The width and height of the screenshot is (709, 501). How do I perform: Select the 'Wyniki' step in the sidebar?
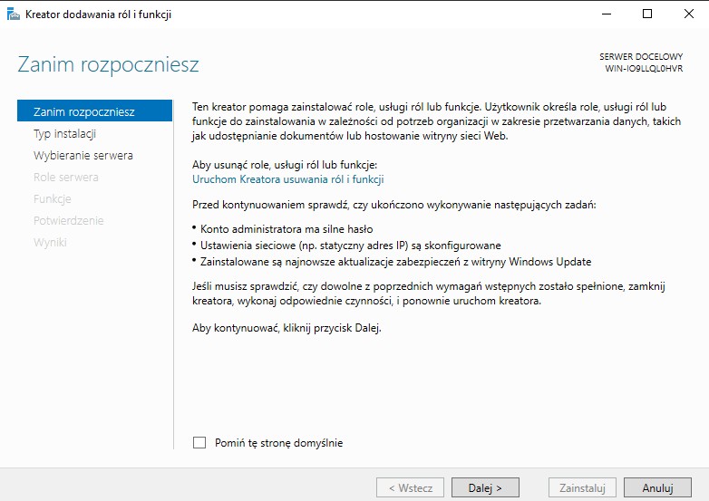[x=50, y=242]
